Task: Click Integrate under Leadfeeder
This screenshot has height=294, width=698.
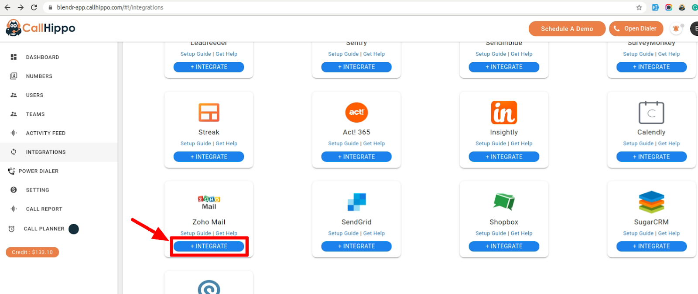Action: tap(209, 67)
